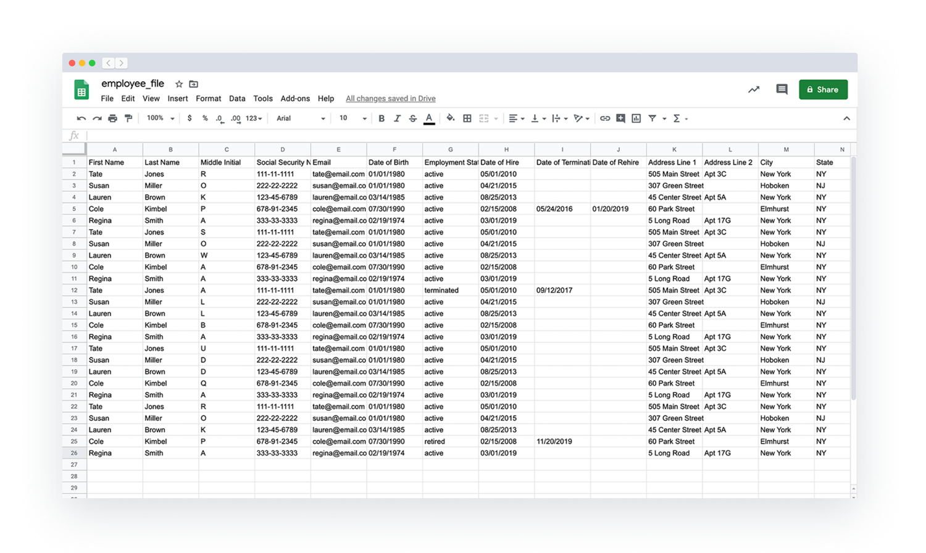Click the Insert chart icon
This screenshot has height=553, width=926.
point(635,118)
